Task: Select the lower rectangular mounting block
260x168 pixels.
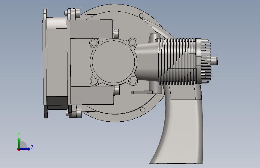Action: point(92,95)
